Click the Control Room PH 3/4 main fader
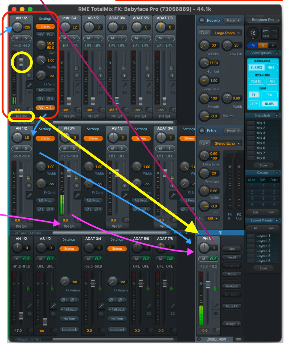 pos(208,285)
